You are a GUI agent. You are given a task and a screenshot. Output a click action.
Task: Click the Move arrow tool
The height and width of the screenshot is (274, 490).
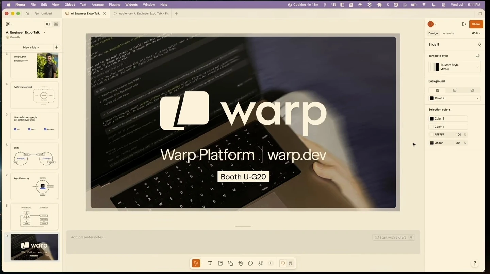(x=196, y=263)
